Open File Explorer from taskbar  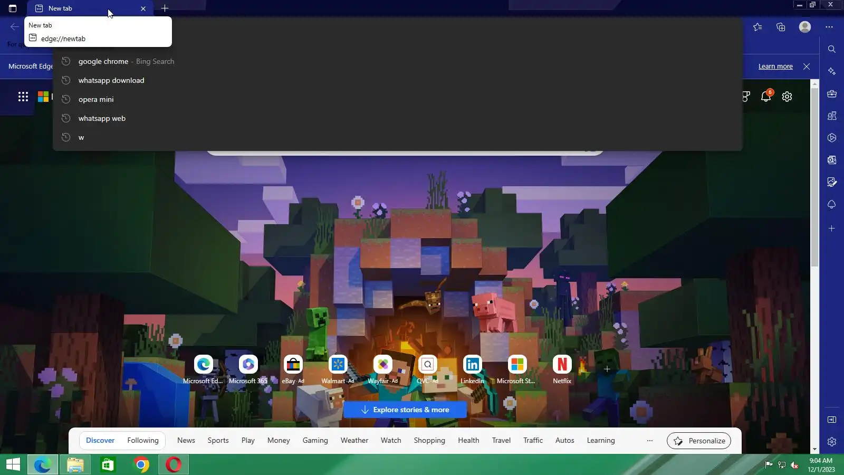pyautogui.click(x=75, y=464)
